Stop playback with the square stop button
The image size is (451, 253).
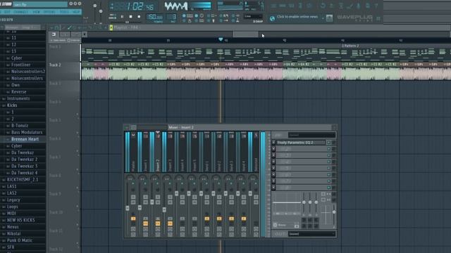[130, 17]
